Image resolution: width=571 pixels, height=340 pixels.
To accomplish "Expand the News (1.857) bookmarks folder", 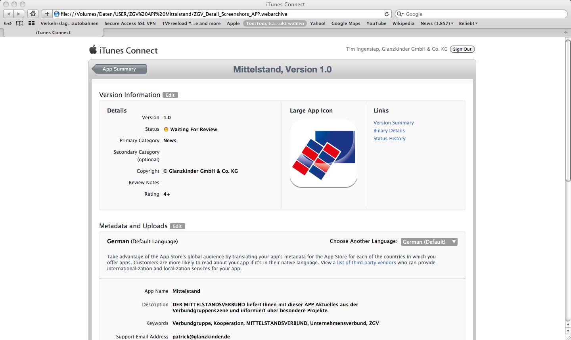I will click(x=437, y=23).
